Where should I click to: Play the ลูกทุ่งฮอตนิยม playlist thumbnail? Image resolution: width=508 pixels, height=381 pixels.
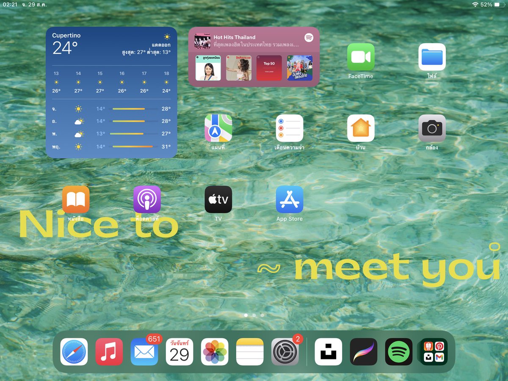point(208,68)
